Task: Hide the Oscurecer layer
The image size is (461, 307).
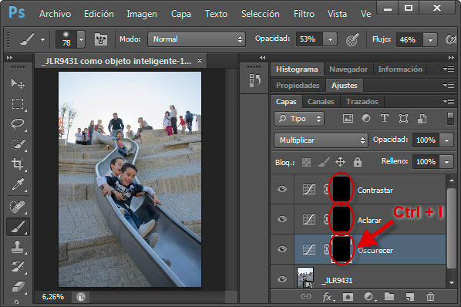Action: (x=282, y=249)
